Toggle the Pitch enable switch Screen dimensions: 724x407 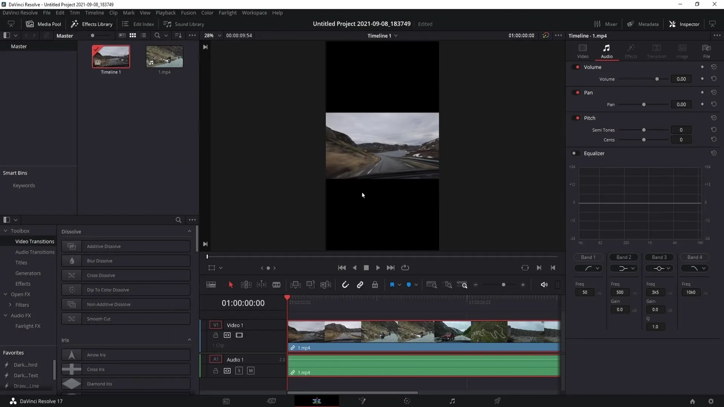click(x=576, y=118)
